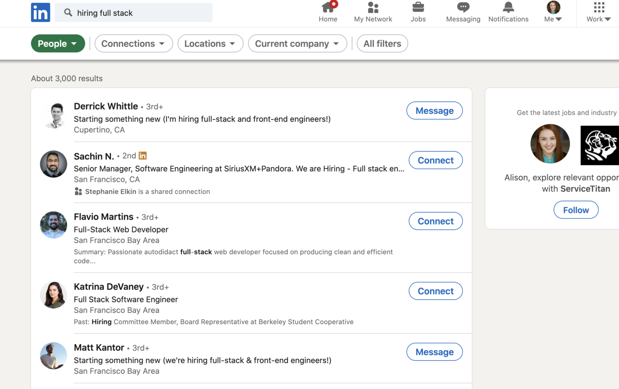Go to the Jobs section
Screen dimensions: 619x389
418,12
